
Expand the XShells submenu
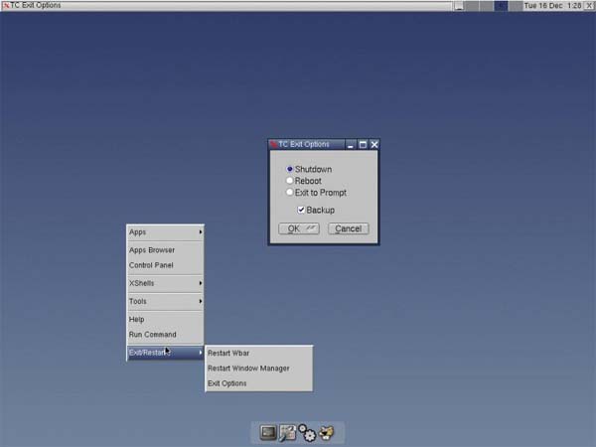tap(165, 283)
